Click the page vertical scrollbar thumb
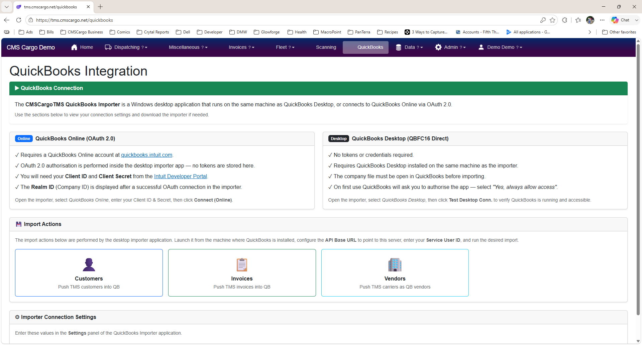The image size is (642, 345). click(638, 179)
